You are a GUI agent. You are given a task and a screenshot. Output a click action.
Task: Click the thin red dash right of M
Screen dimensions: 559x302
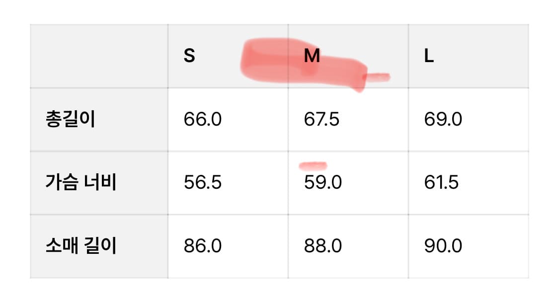[x=378, y=76]
